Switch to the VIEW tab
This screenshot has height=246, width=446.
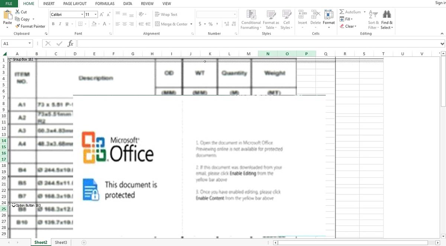167,3
